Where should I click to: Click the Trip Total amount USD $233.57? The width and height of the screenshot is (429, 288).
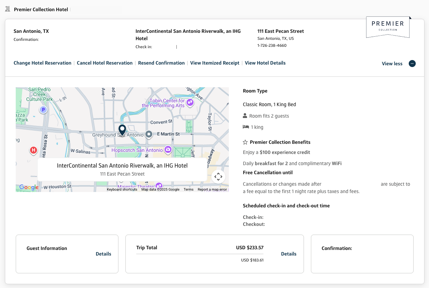pyautogui.click(x=250, y=248)
